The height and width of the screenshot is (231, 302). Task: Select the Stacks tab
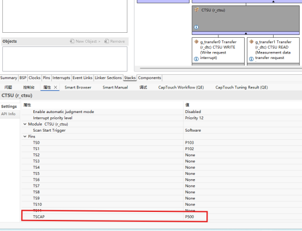[130, 78]
